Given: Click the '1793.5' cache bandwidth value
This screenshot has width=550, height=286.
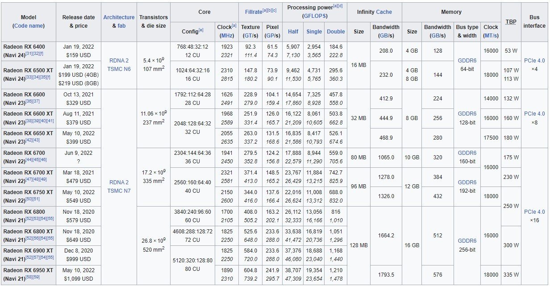Looking at the screenshot, I should (x=386, y=275).
